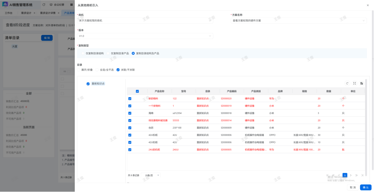The height and width of the screenshot is (192, 374).
Task: Click the table refresh icon
Action: tap(347, 83)
